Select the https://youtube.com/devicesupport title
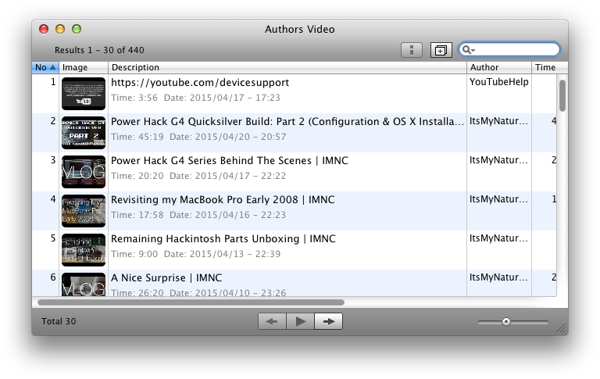Screen dimensions: 600x379 [x=200, y=83]
